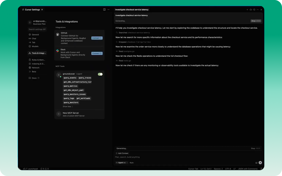This screenshot has width=282, height=176.
Task: Click the account avatar for orr@groundc...
Action: (30, 22)
